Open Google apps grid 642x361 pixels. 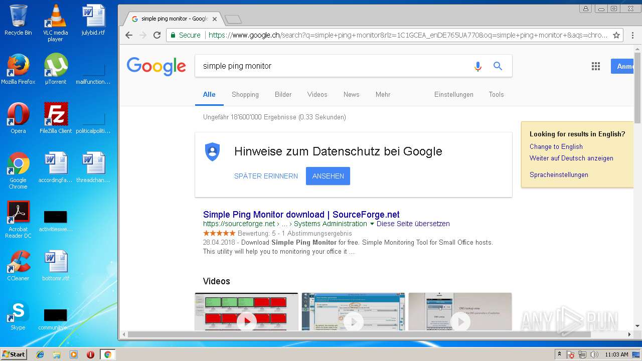(596, 66)
